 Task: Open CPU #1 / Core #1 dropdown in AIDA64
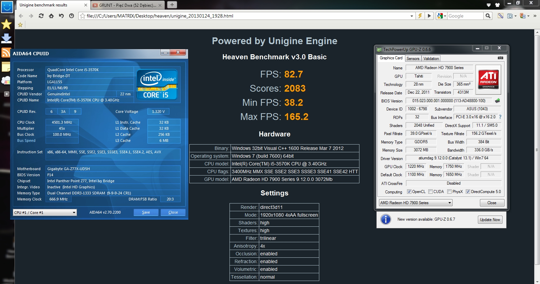coord(45,213)
